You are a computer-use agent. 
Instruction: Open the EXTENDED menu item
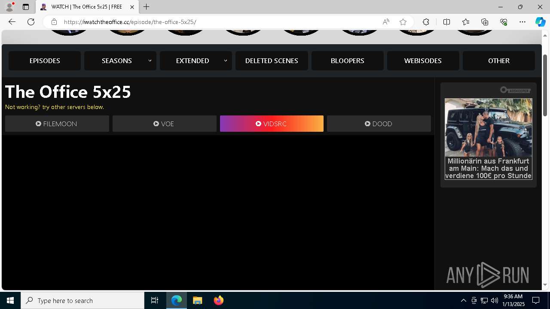point(192,61)
